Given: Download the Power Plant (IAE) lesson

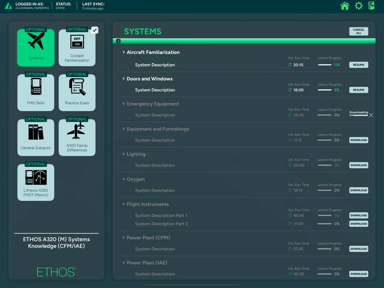Looking at the screenshot, I should (x=358, y=274).
